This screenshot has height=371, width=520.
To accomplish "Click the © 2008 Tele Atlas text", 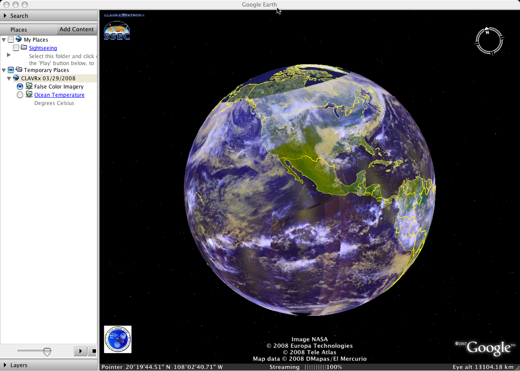I will 309,352.
